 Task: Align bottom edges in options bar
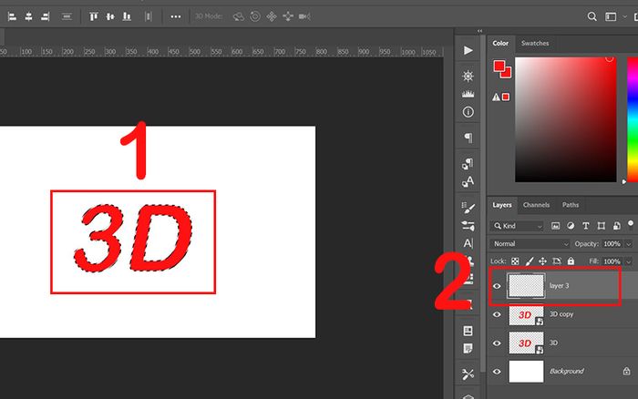point(127,16)
